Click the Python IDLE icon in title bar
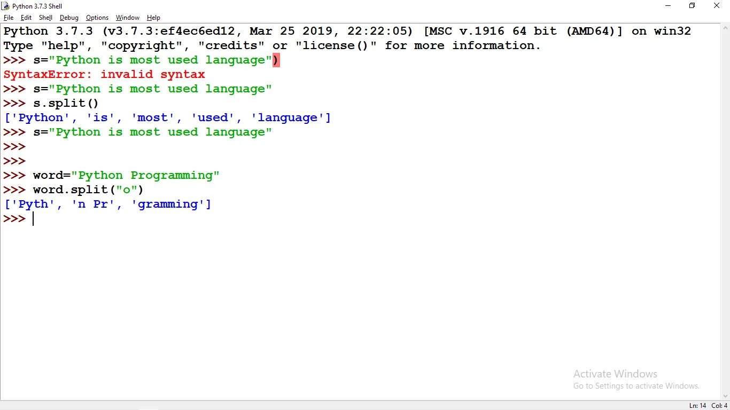The height and width of the screenshot is (410, 730). [5, 6]
